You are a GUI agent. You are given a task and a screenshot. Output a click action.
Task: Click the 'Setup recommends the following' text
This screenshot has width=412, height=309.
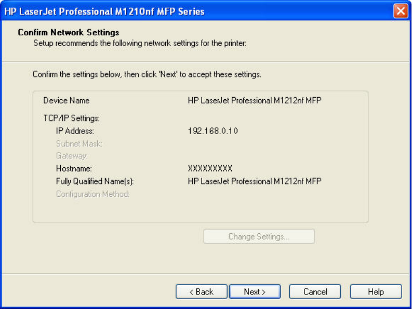click(140, 43)
